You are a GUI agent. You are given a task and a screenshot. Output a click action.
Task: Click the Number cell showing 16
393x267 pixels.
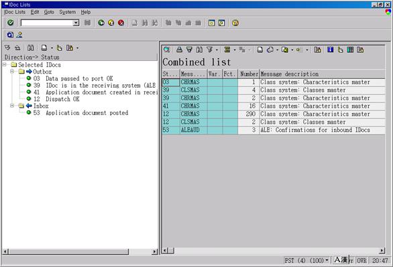pos(249,106)
